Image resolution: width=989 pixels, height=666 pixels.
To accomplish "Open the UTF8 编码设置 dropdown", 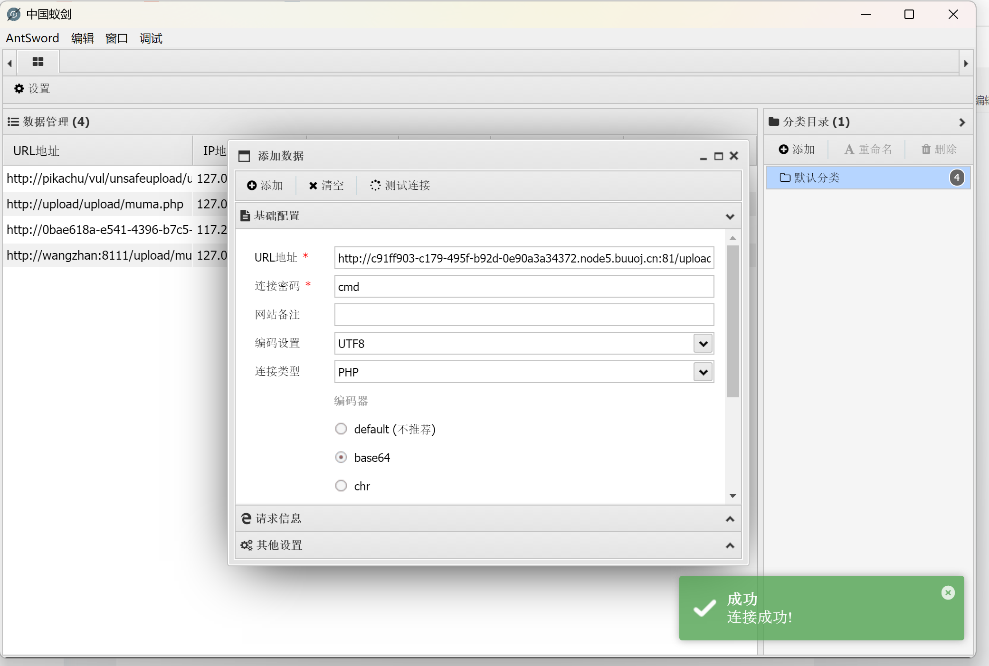I will click(703, 344).
